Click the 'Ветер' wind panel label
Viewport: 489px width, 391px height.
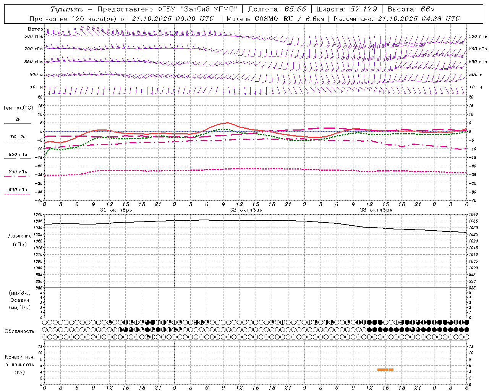(35, 29)
